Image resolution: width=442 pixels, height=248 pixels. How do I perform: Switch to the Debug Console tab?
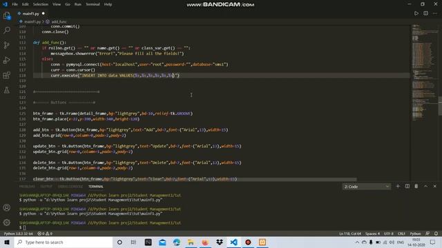click(x=70, y=187)
